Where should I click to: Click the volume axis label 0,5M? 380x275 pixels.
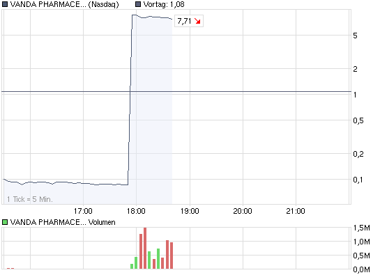[x=362, y=256]
